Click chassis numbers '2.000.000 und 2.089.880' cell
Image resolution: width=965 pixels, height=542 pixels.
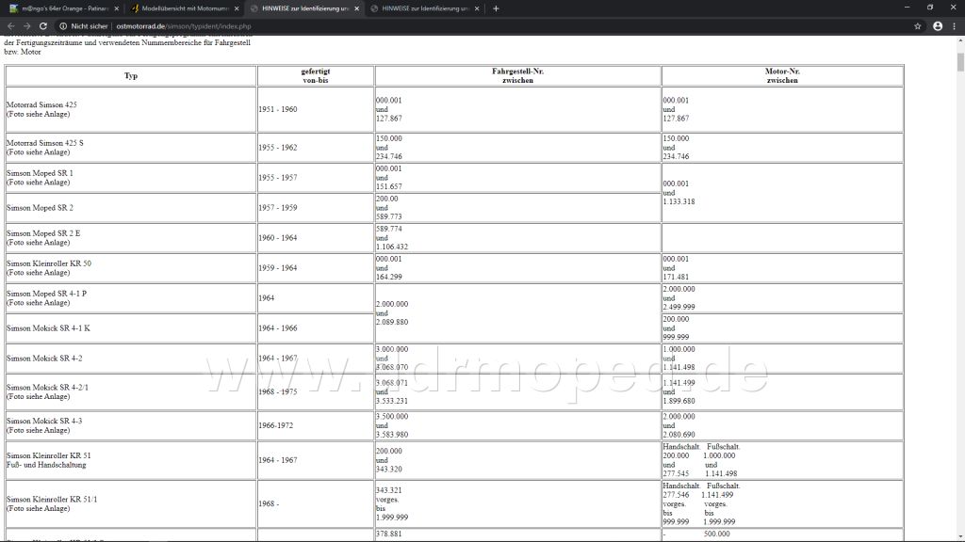point(517,312)
